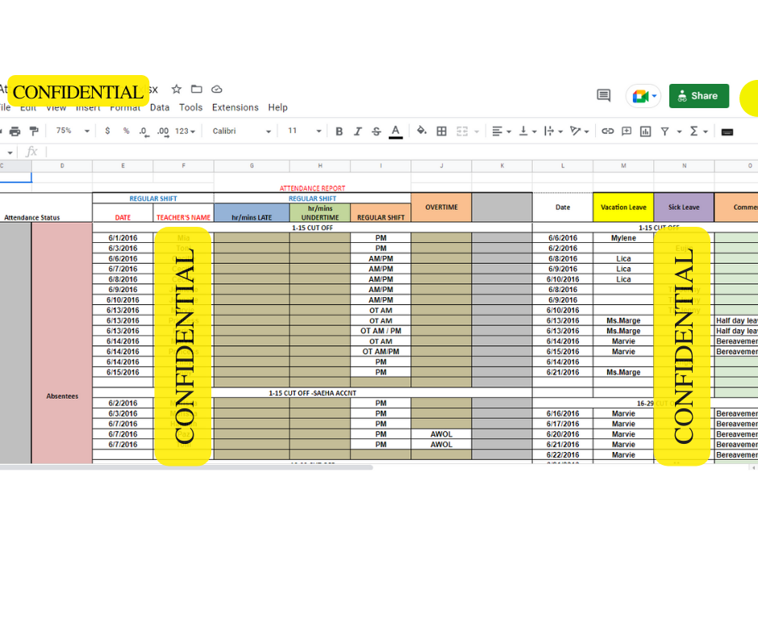The height and width of the screenshot is (636, 758).
Task: Increase decimal places
Action: click(x=163, y=132)
